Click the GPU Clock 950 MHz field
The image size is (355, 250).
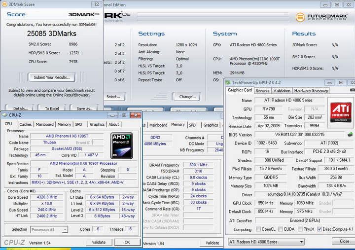pos(266,203)
